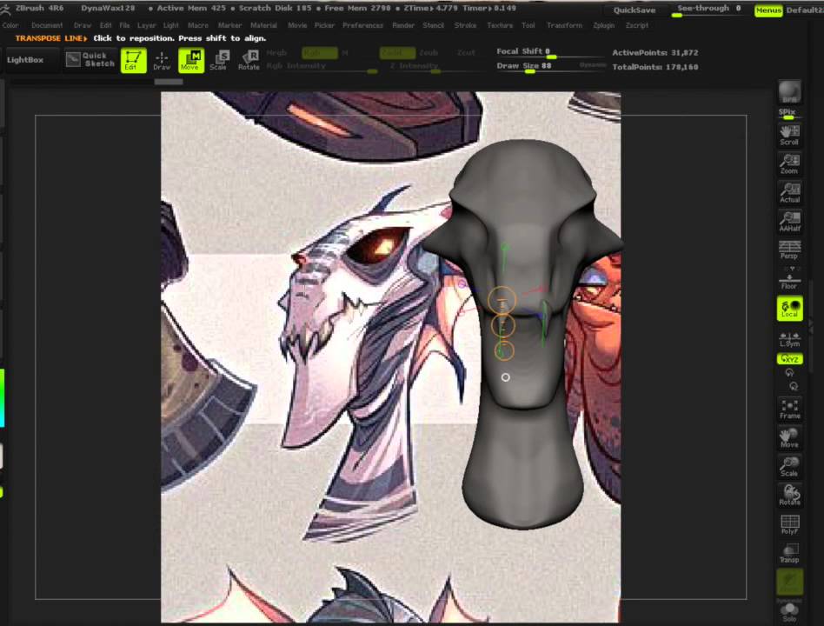824x626 pixels.
Task: Click the Frame mesh icon
Action: [x=789, y=409]
